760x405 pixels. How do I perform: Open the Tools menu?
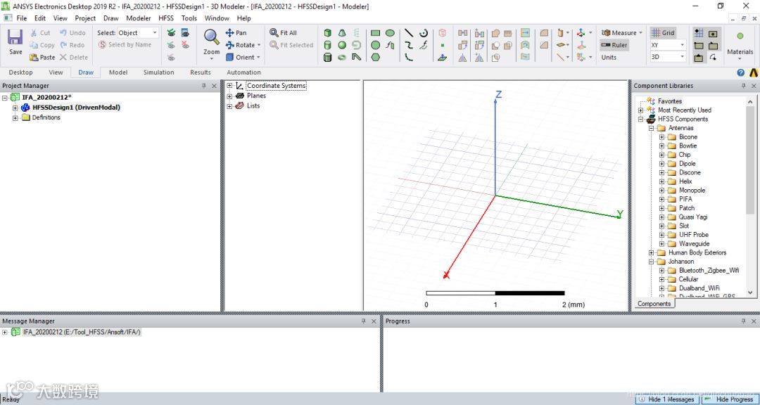point(189,18)
